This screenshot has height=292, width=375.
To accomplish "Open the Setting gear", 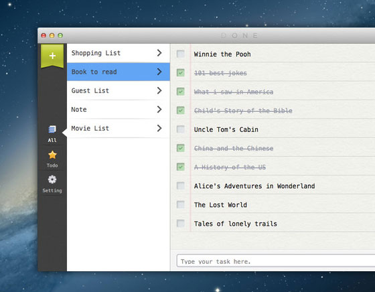I will point(52,179).
